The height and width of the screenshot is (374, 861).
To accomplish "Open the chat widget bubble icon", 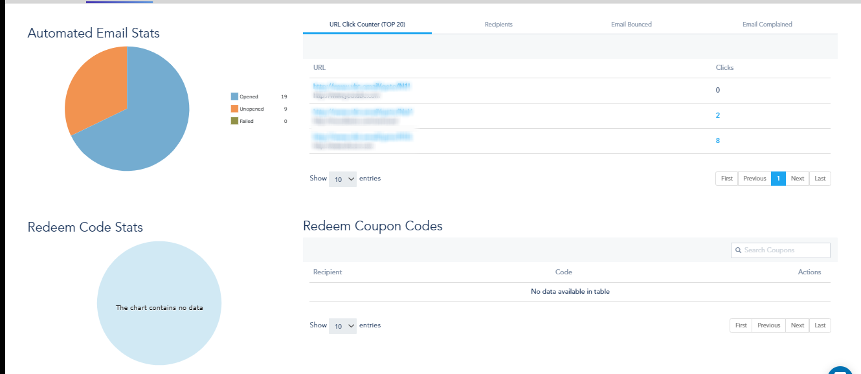I will click(x=842, y=371).
